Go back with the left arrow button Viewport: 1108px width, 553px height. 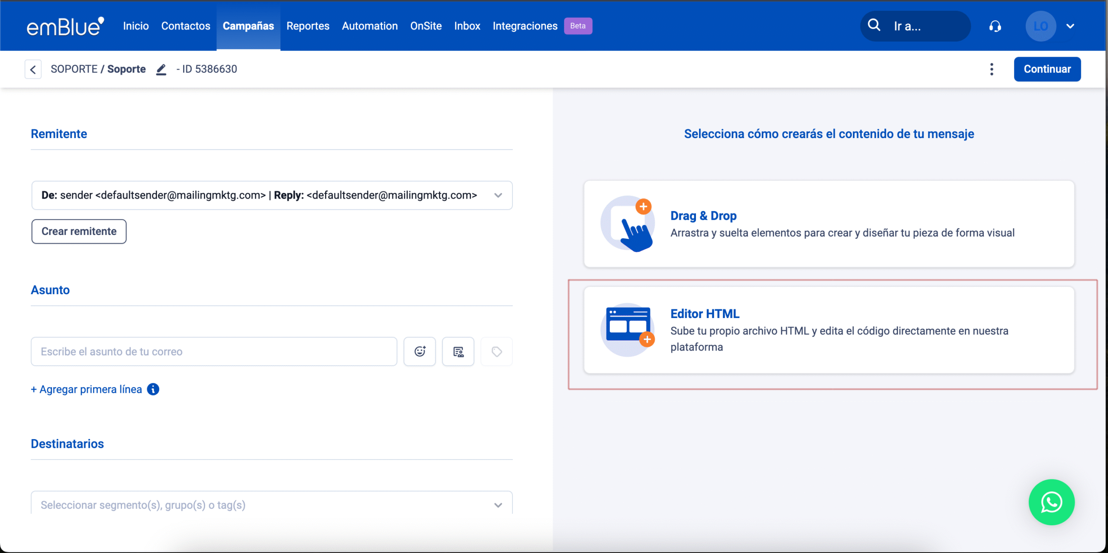[x=33, y=69]
